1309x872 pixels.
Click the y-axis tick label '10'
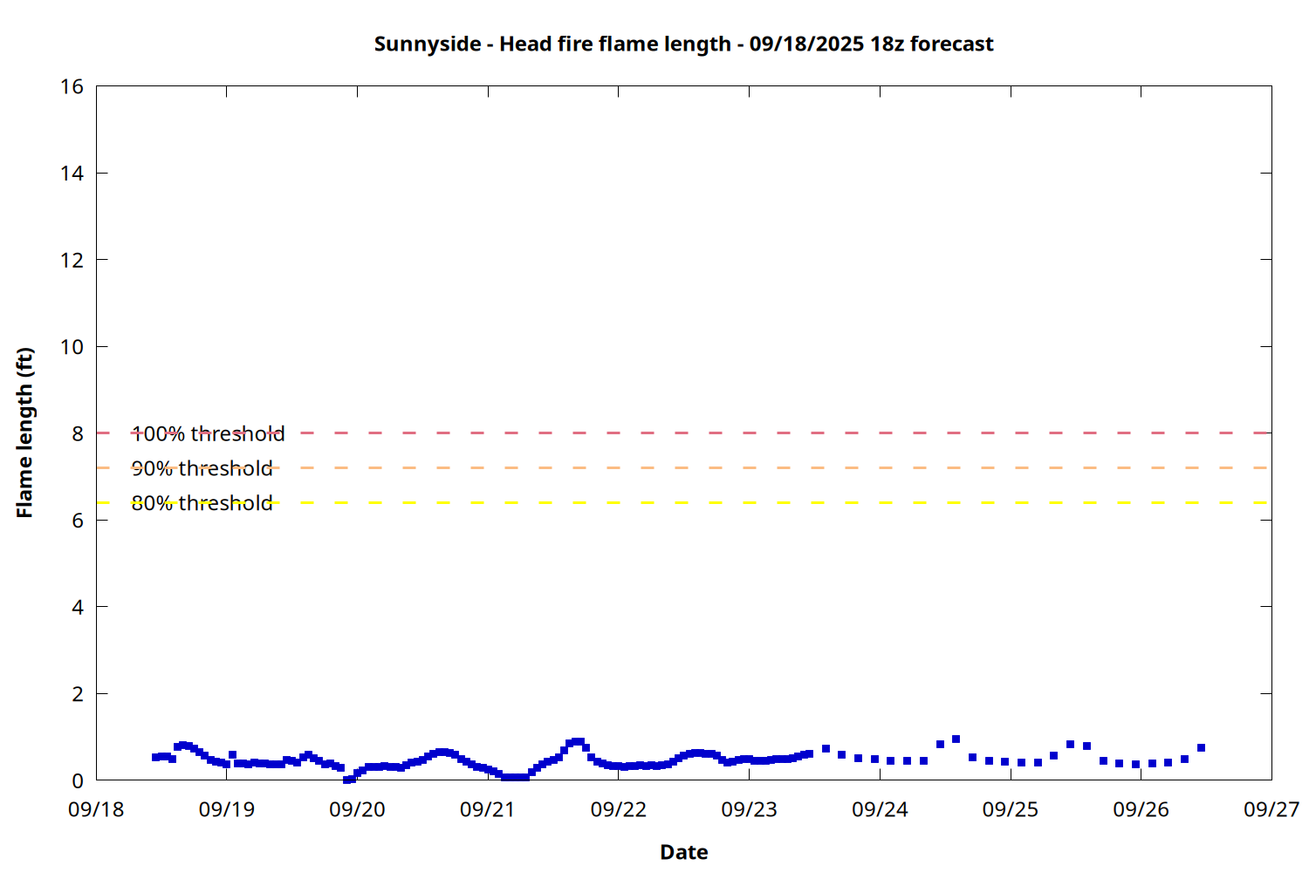pyautogui.click(x=72, y=347)
